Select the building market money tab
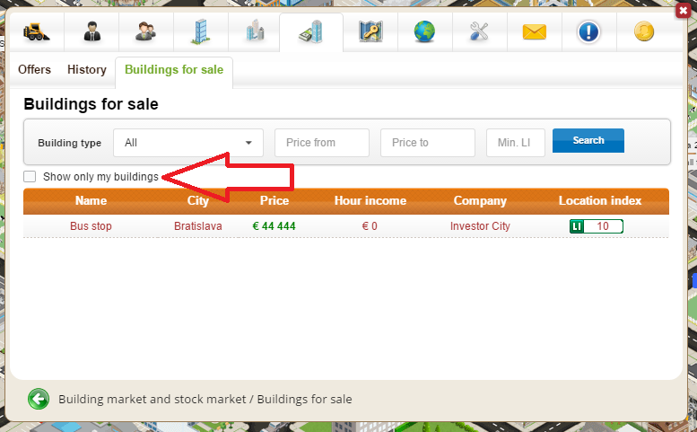Viewport: 697px width, 432px height. (311, 32)
